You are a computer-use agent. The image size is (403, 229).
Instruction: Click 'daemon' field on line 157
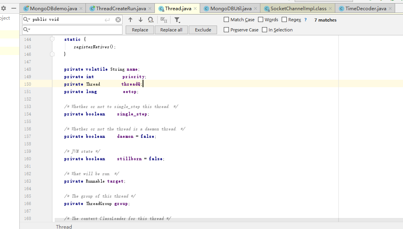pos(125,136)
